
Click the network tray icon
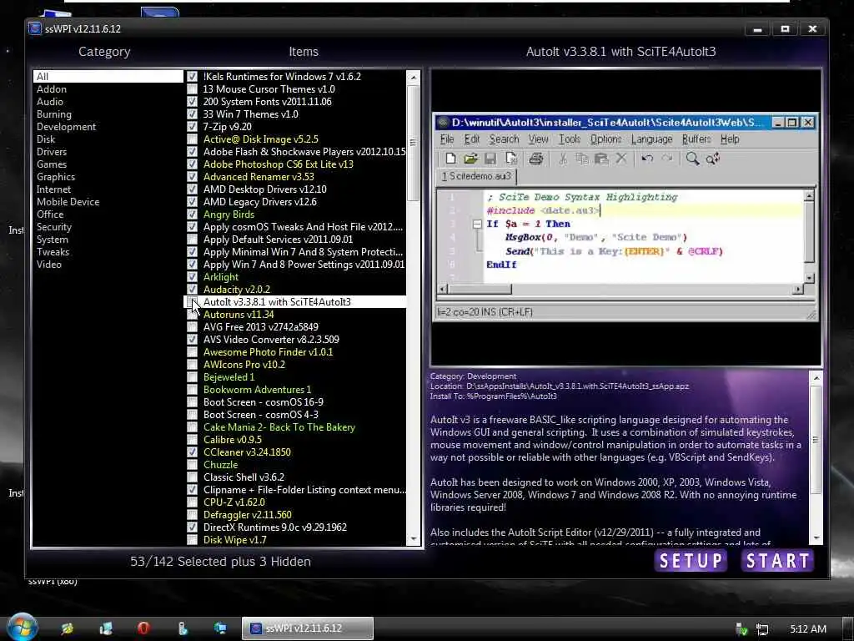(762, 629)
